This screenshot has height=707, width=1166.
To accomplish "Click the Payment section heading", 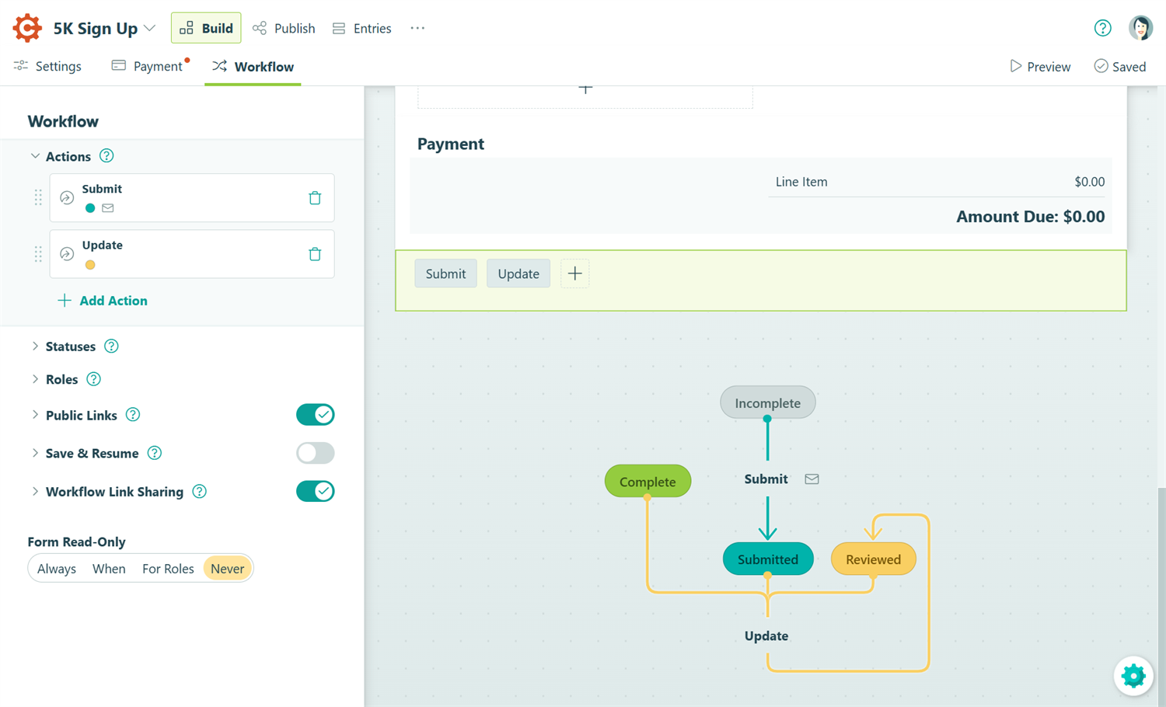I will click(451, 144).
